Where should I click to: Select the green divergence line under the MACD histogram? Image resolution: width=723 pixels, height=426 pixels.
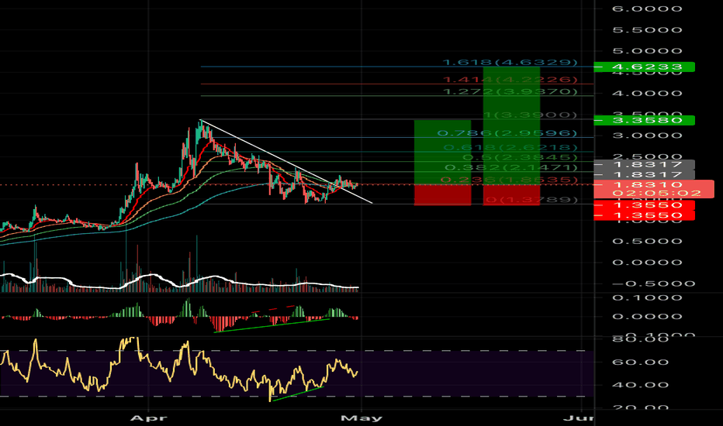click(x=272, y=325)
